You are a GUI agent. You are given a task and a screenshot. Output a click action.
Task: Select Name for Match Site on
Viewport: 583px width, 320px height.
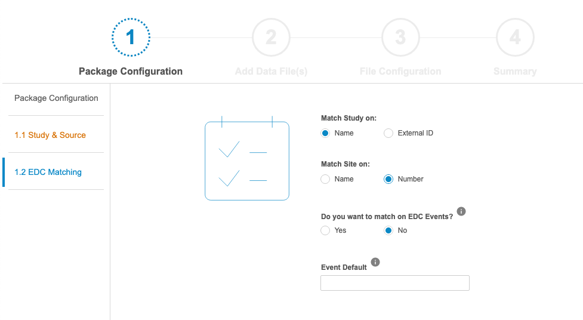(325, 179)
